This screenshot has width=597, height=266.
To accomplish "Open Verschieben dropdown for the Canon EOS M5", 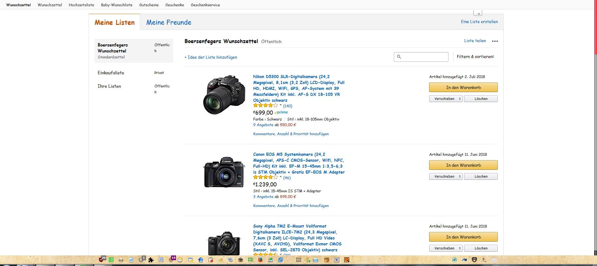I will pos(446,176).
